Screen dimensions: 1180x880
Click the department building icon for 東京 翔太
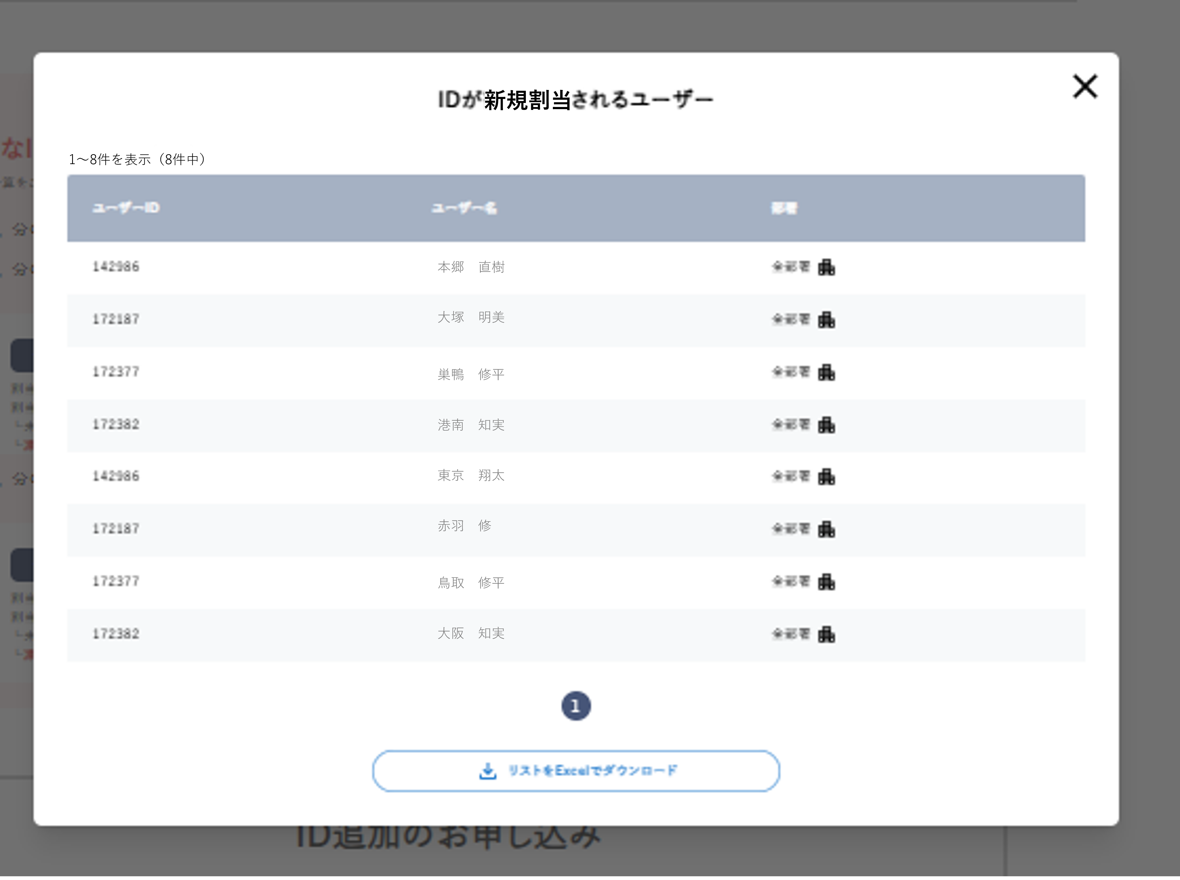coord(826,476)
